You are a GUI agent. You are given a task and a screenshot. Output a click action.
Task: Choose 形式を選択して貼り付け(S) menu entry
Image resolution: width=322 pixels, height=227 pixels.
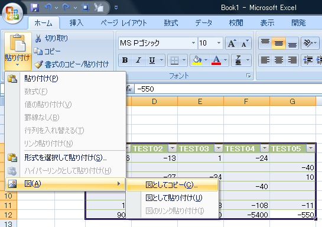[x=66, y=158]
